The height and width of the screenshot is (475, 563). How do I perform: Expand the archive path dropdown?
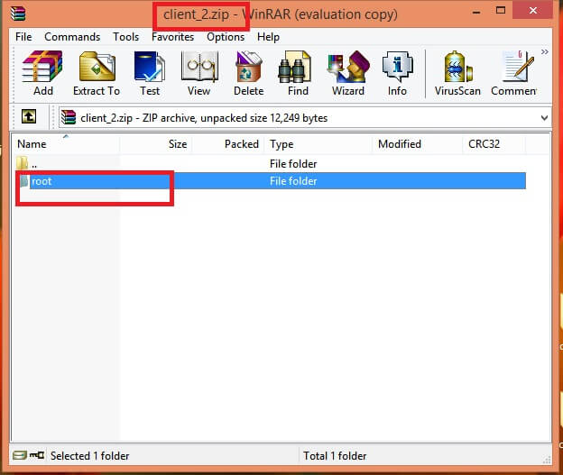(544, 118)
